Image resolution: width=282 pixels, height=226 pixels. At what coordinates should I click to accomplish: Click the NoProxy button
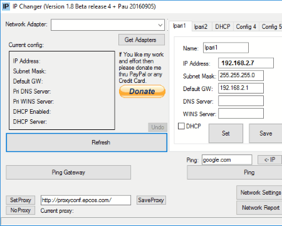[x=21, y=210]
